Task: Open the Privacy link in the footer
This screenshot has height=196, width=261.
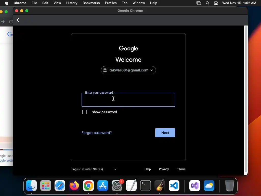Action: (x=164, y=169)
